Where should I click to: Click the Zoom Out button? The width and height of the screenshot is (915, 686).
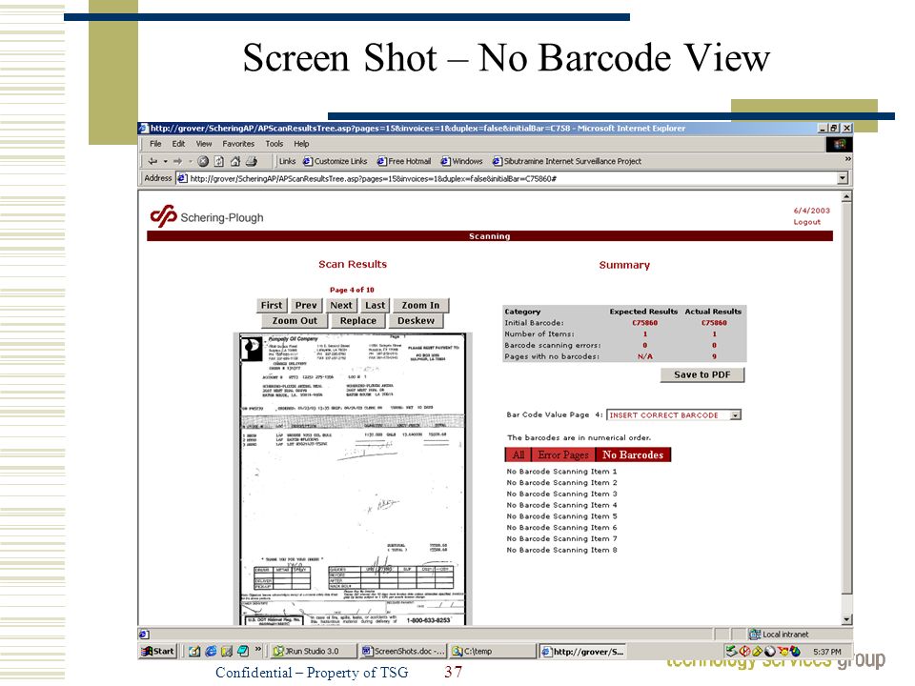(295, 321)
